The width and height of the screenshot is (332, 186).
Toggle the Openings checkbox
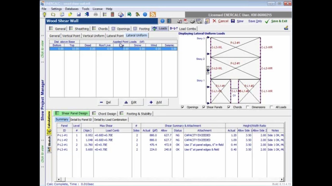[x=183, y=107]
